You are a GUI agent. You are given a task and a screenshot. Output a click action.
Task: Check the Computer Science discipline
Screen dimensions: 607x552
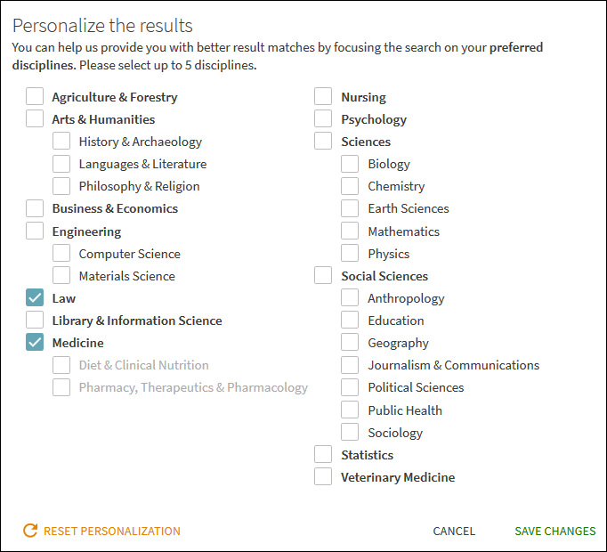tap(61, 254)
